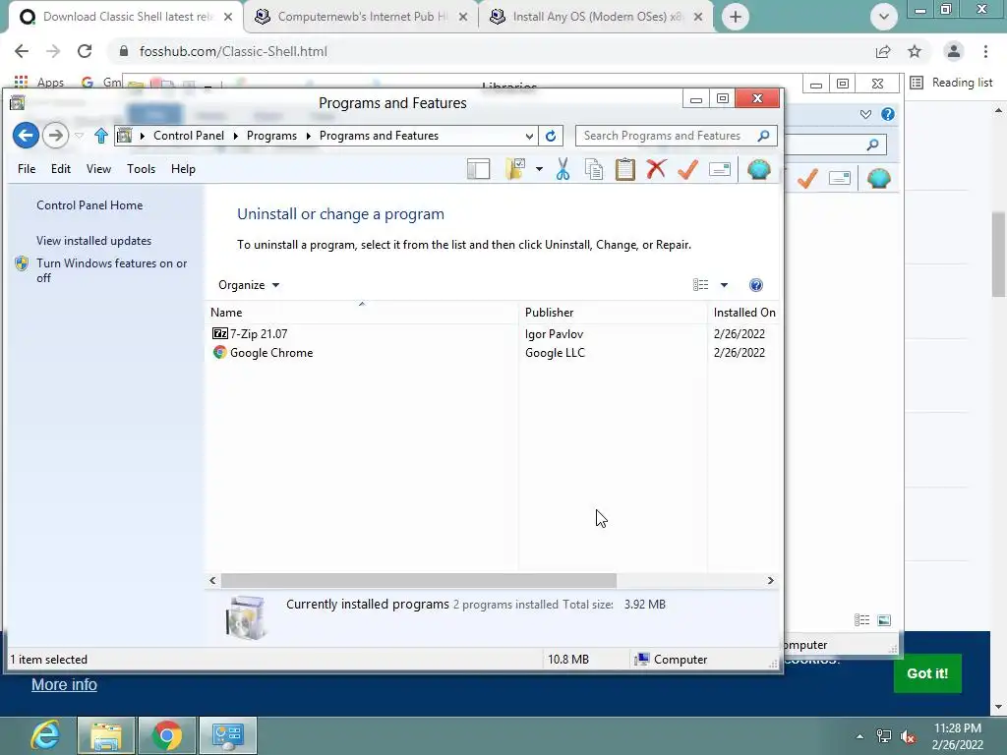Go up one level with the blue up arrow
This screenshot has height=755, width=1007.
pos(101,136)
